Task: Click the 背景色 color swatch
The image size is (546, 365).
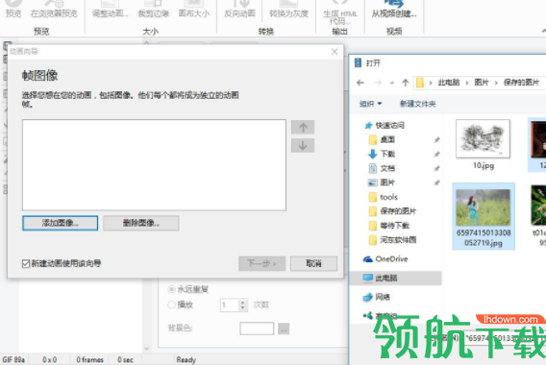Action: point(257,328)
